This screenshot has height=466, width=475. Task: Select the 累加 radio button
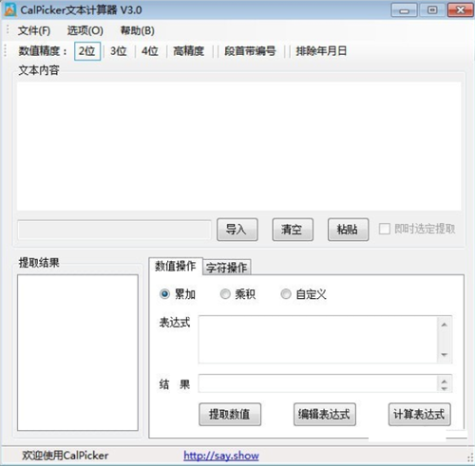click(164, 294)
